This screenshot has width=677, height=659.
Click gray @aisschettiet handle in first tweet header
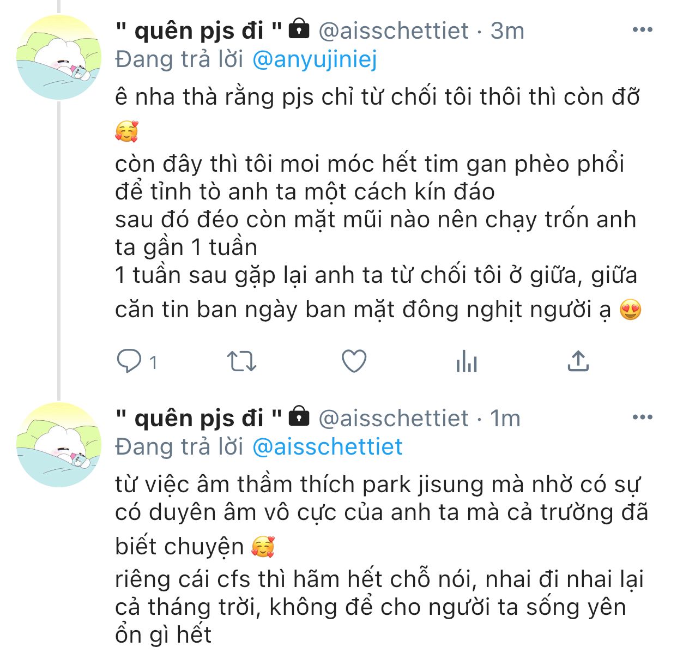tap(393, 31)
